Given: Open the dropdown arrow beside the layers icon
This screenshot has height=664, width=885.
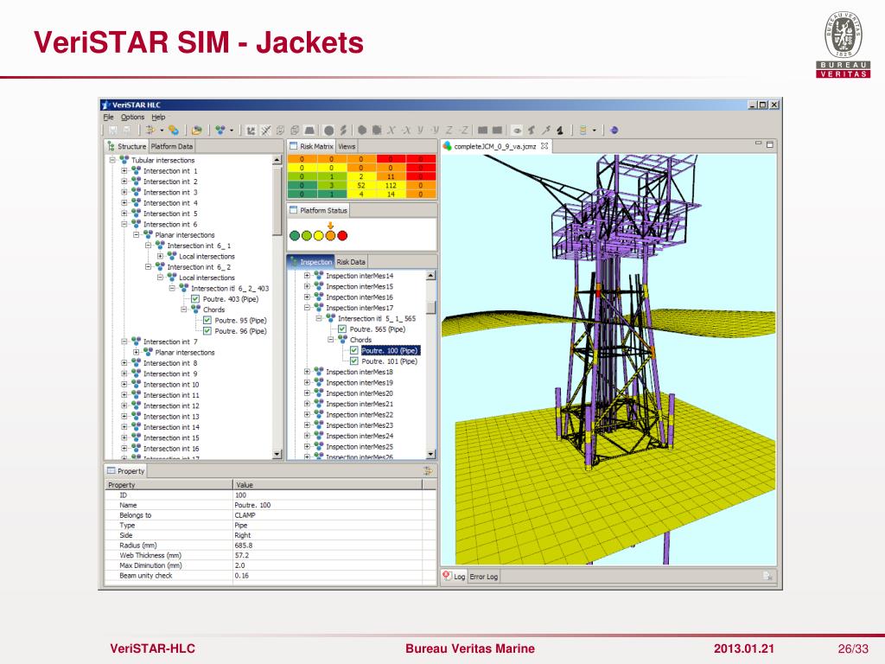Looking at the screenshot, I should pyautogui.click(x=595, y=131).
